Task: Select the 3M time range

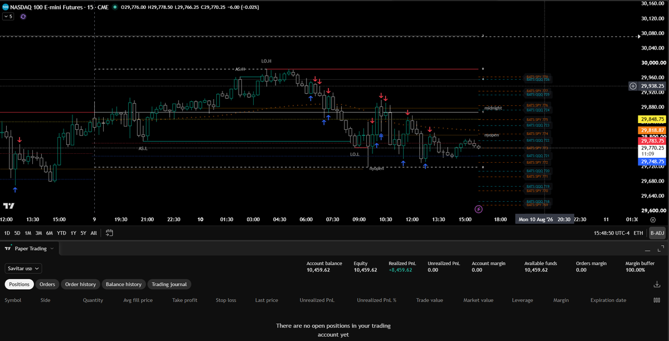Action: click(x=38, y=233)
